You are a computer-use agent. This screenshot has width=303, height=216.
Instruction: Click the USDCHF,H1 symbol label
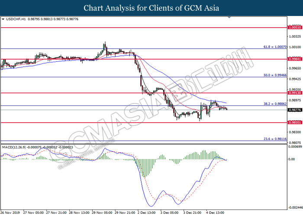[15, 19]
